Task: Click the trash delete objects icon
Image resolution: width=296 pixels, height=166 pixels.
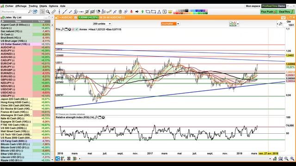Action: point(120,12)
